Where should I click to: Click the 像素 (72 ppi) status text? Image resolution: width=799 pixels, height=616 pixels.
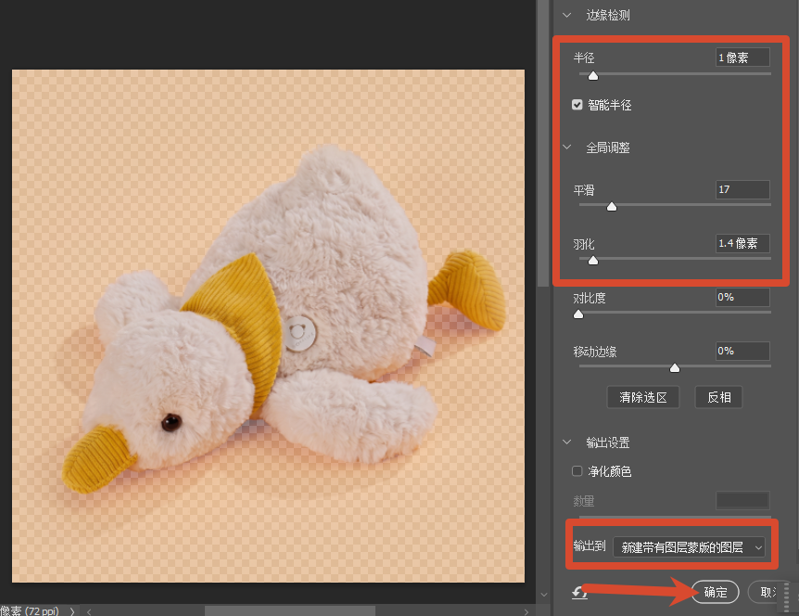[30, 610]
